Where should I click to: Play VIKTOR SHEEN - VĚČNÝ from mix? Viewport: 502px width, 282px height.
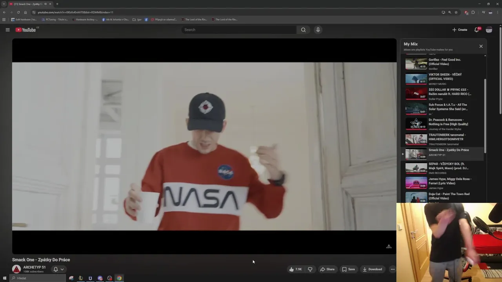pos(443,79)
